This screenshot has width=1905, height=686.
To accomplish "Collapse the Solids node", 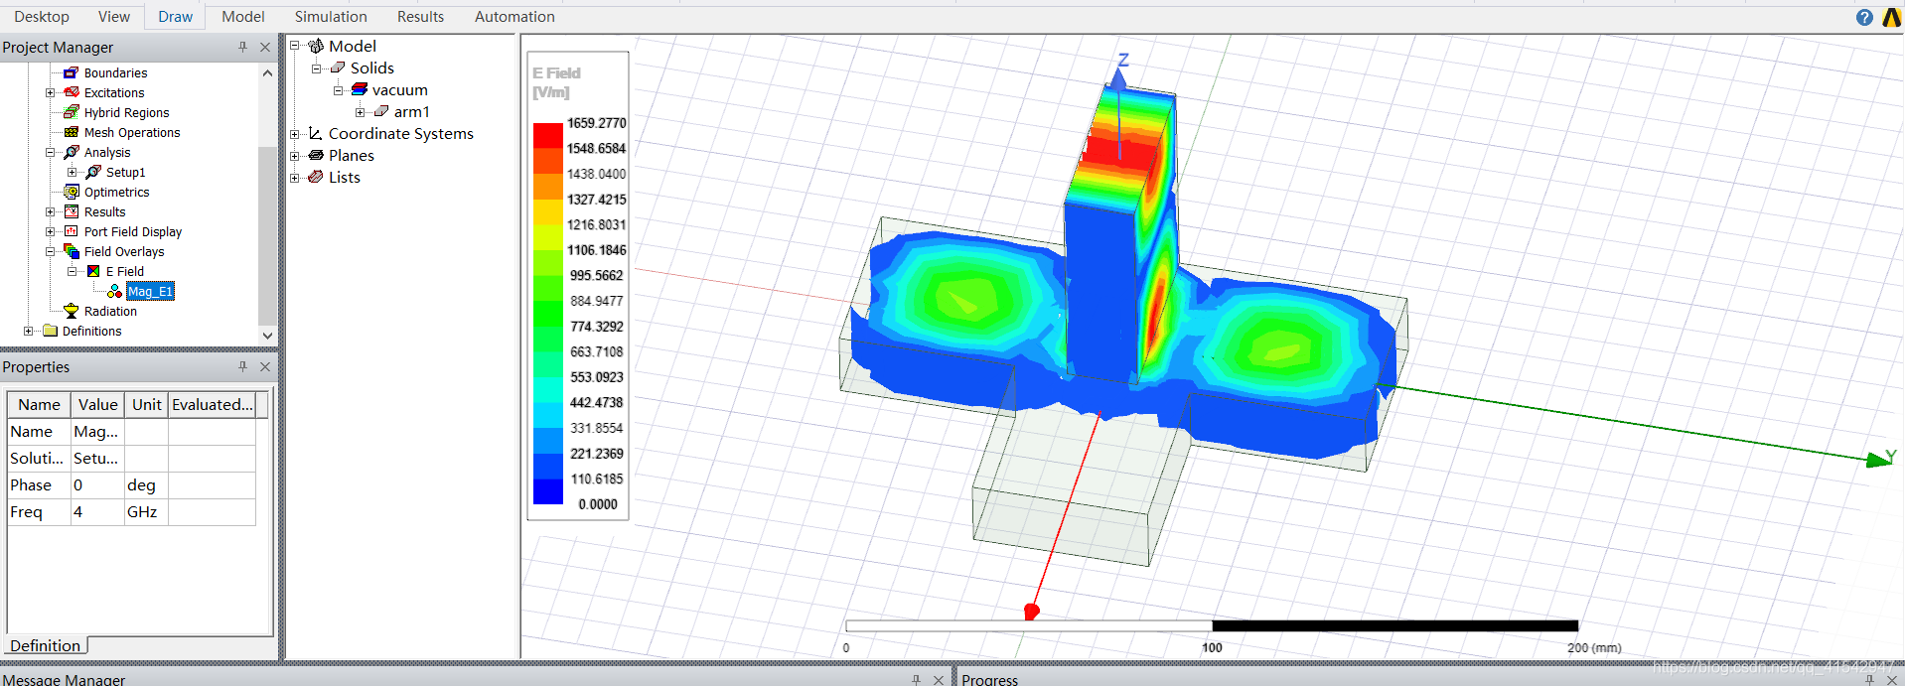I will pyautogui.click(x=316, y=68).
